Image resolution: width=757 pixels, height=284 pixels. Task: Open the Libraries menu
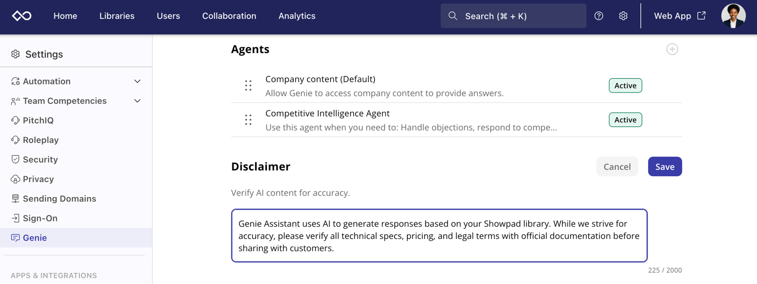point(117,16)
